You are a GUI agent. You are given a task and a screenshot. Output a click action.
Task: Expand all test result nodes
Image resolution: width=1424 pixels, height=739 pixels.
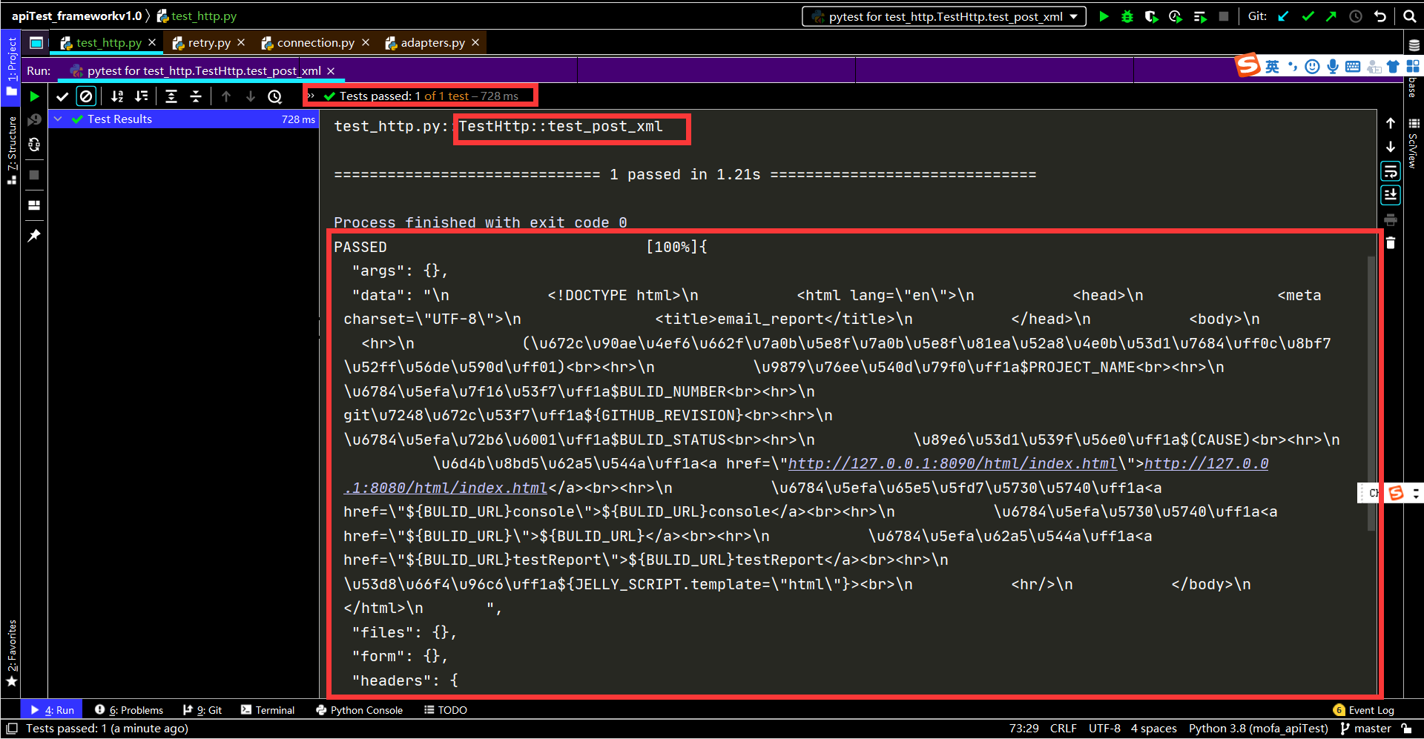(x=171, y=96)
